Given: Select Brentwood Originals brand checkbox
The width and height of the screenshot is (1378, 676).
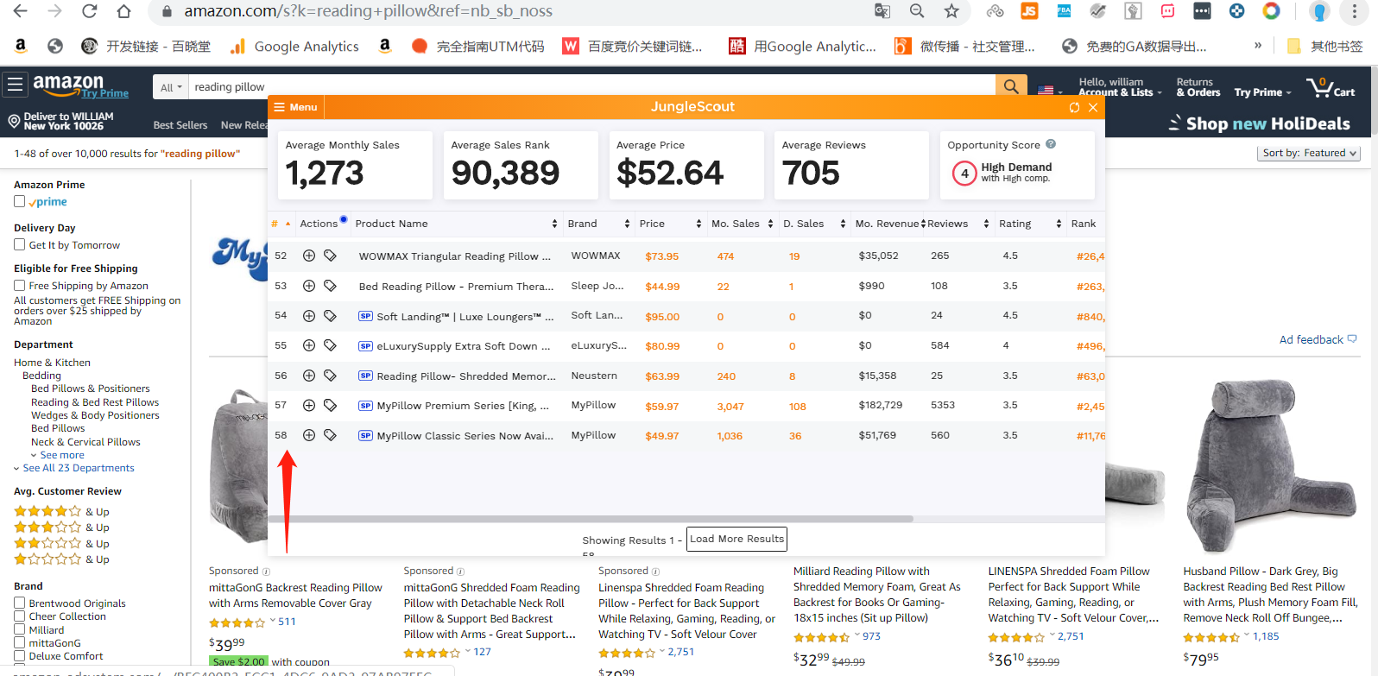Looking at the screenshot, I should (x=19, y=603).
